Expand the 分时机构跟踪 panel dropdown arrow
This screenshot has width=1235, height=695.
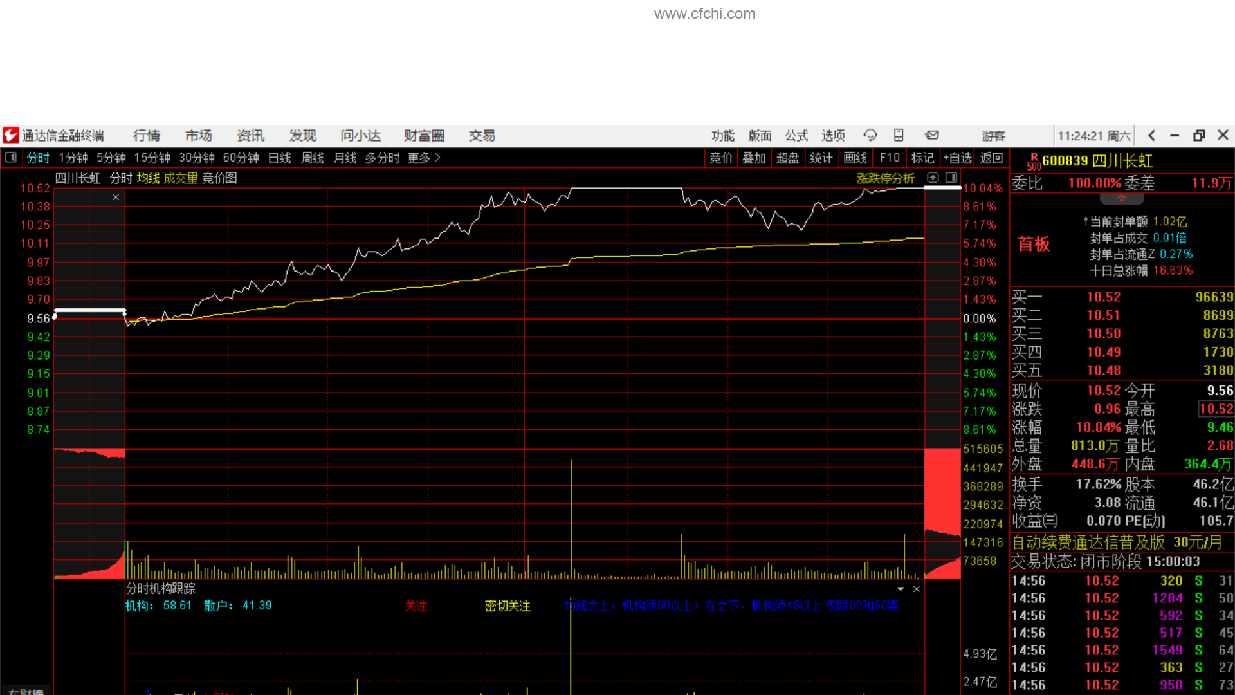901,589
